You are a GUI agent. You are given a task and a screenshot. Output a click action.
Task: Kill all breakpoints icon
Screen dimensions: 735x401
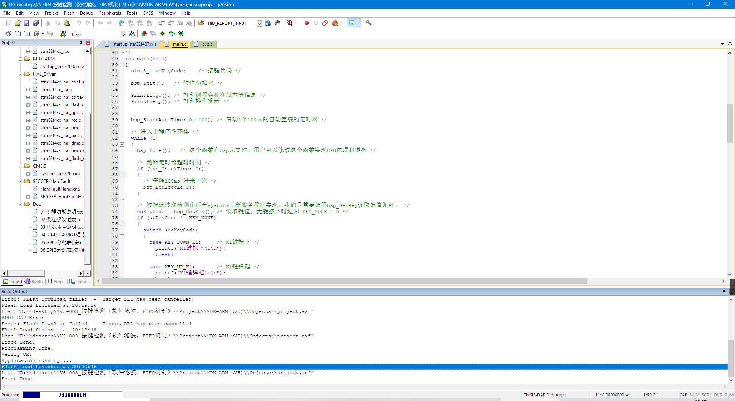tap(335, 23)
